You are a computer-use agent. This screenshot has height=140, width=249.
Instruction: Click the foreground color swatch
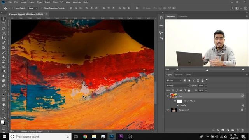click(x=2, y=122)
